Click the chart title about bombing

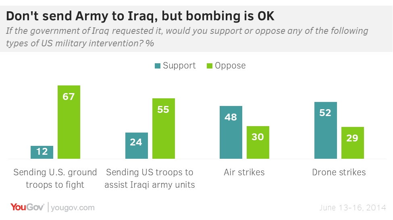pyautogui.click(x=140, y=16)
